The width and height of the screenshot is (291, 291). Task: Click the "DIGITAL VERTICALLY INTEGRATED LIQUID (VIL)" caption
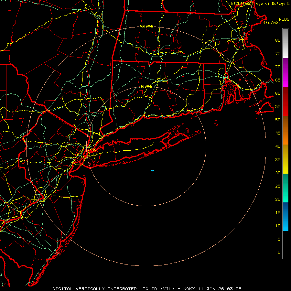coord(113,289)
